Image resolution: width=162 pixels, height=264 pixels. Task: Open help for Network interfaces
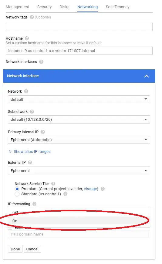pos(41,62)
